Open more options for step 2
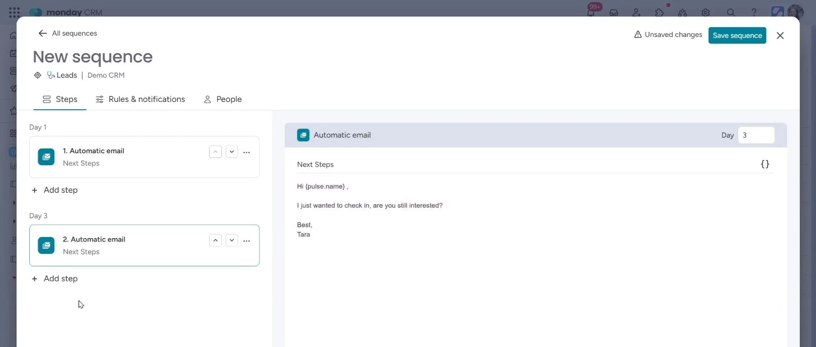This screenshot has height=347, width=816. click(x=246, y=240)
